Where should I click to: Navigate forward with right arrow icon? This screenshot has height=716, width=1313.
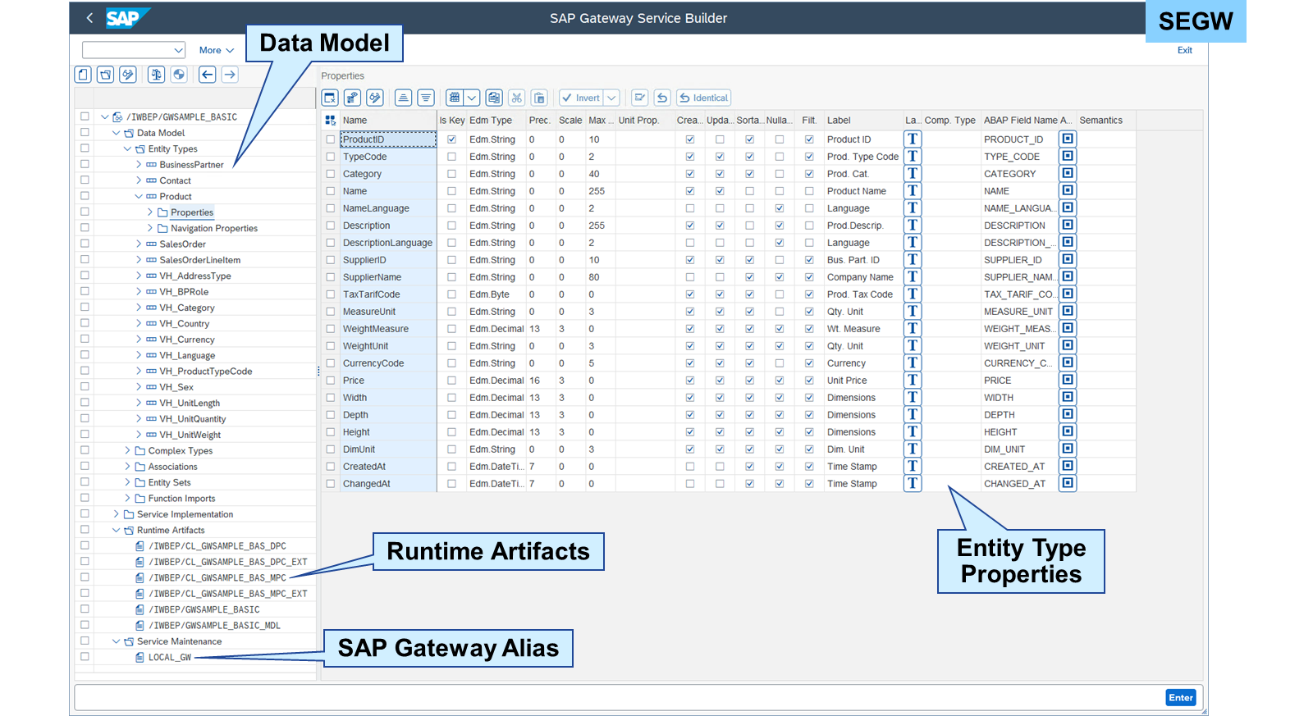coord(230,75)
